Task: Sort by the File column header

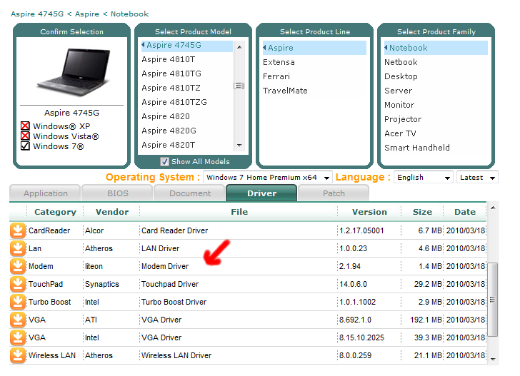Action: (239, 212)
